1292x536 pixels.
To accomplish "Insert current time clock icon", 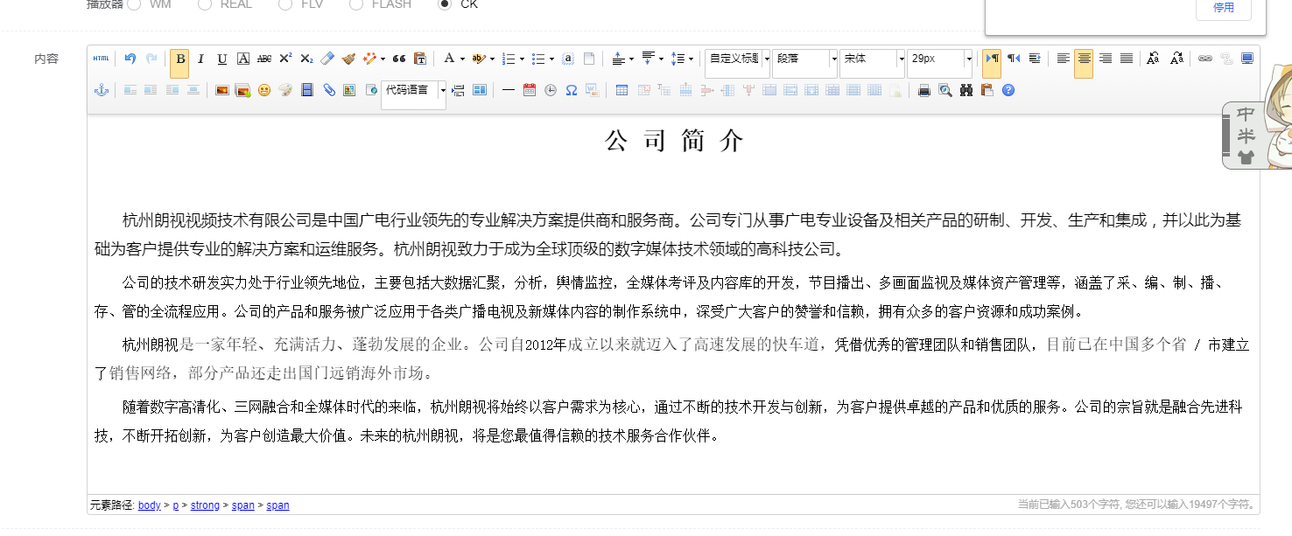I will 551,90.
